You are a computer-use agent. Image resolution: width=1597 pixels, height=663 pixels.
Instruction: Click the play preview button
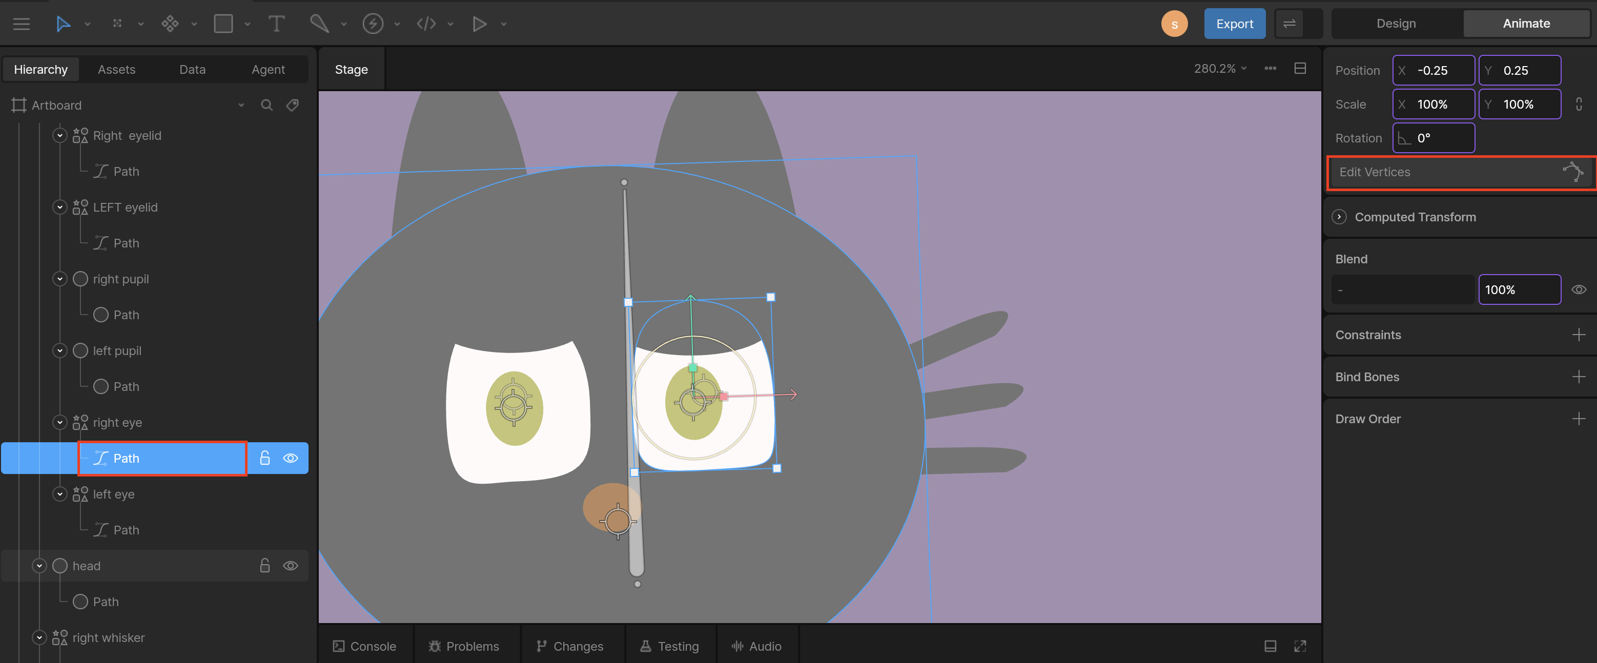479,24
